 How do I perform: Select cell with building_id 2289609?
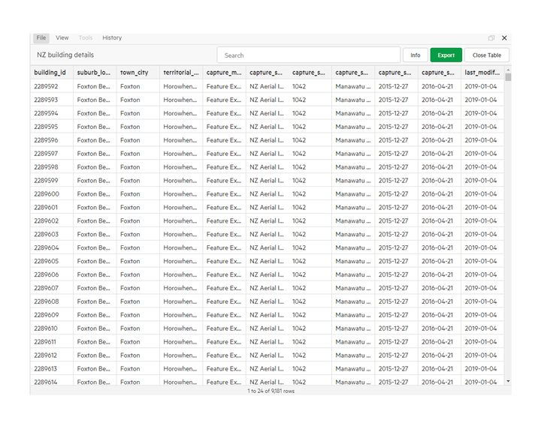click(51, 315)
